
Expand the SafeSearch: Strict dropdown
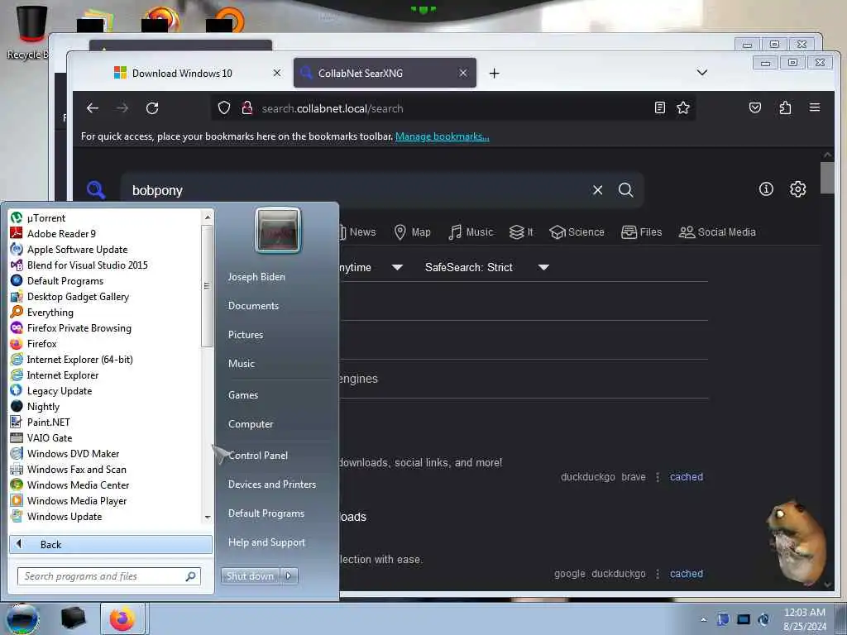[x=486, y=267]
